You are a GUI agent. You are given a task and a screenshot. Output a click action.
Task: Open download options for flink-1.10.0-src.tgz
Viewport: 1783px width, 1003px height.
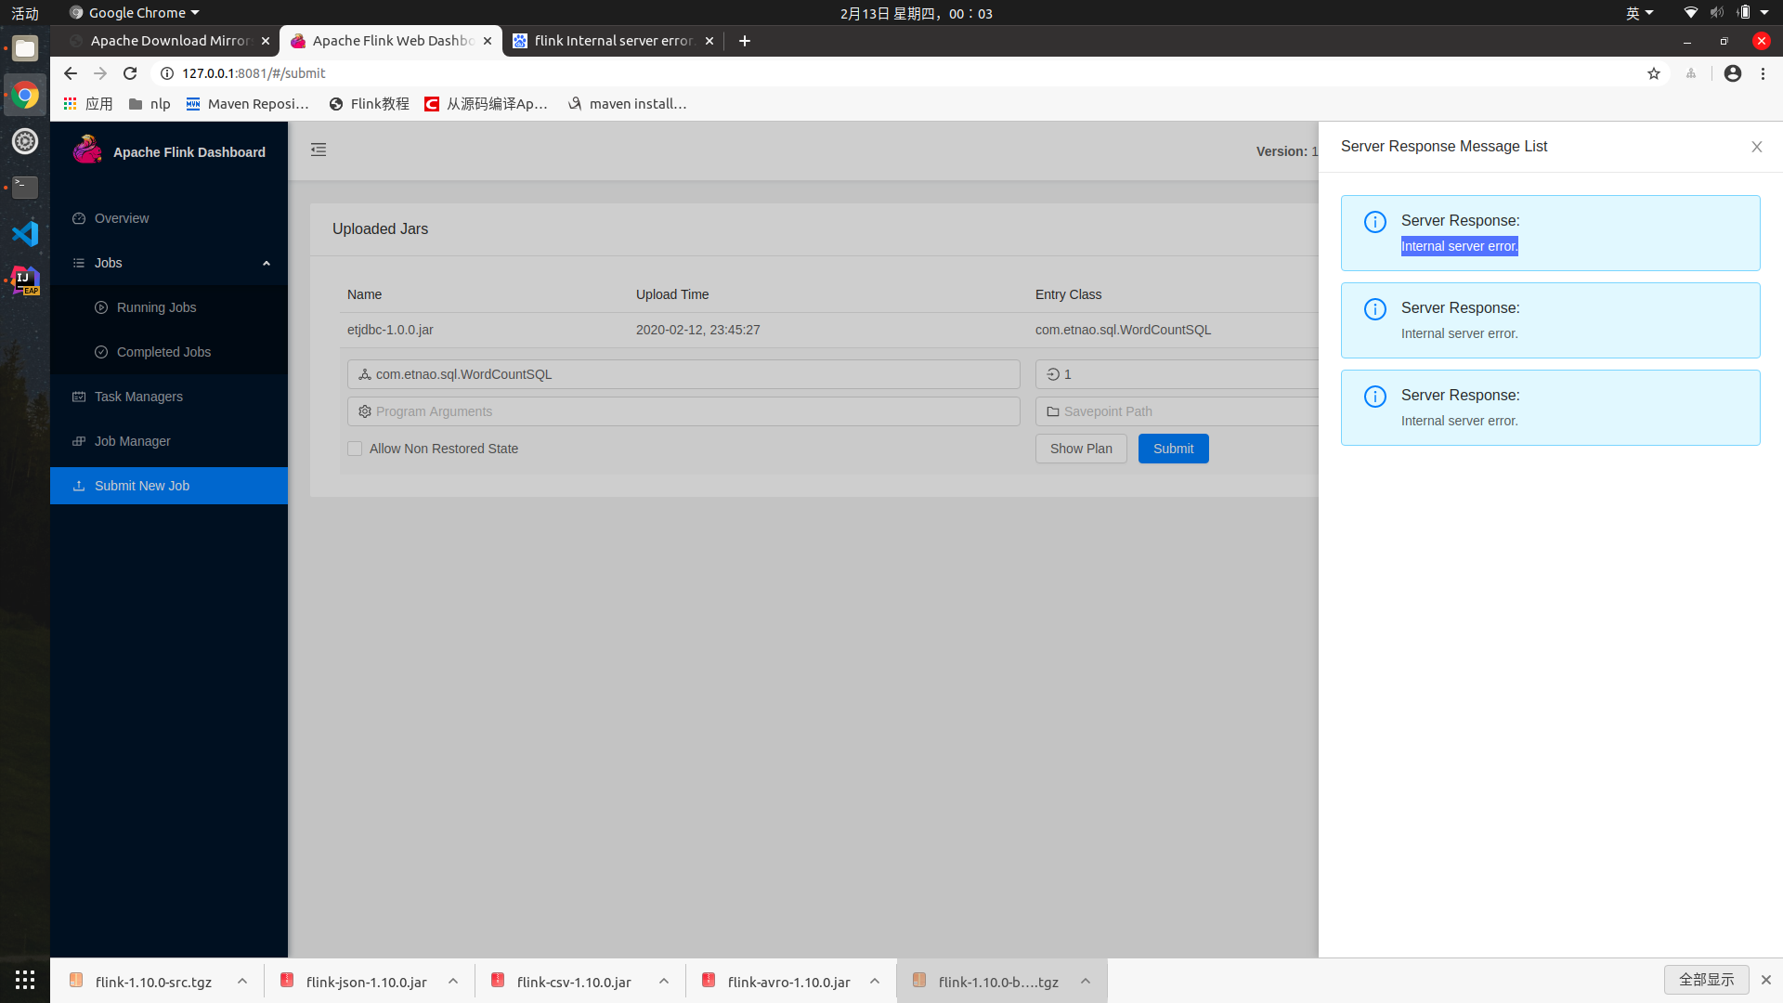click(242, 981)
